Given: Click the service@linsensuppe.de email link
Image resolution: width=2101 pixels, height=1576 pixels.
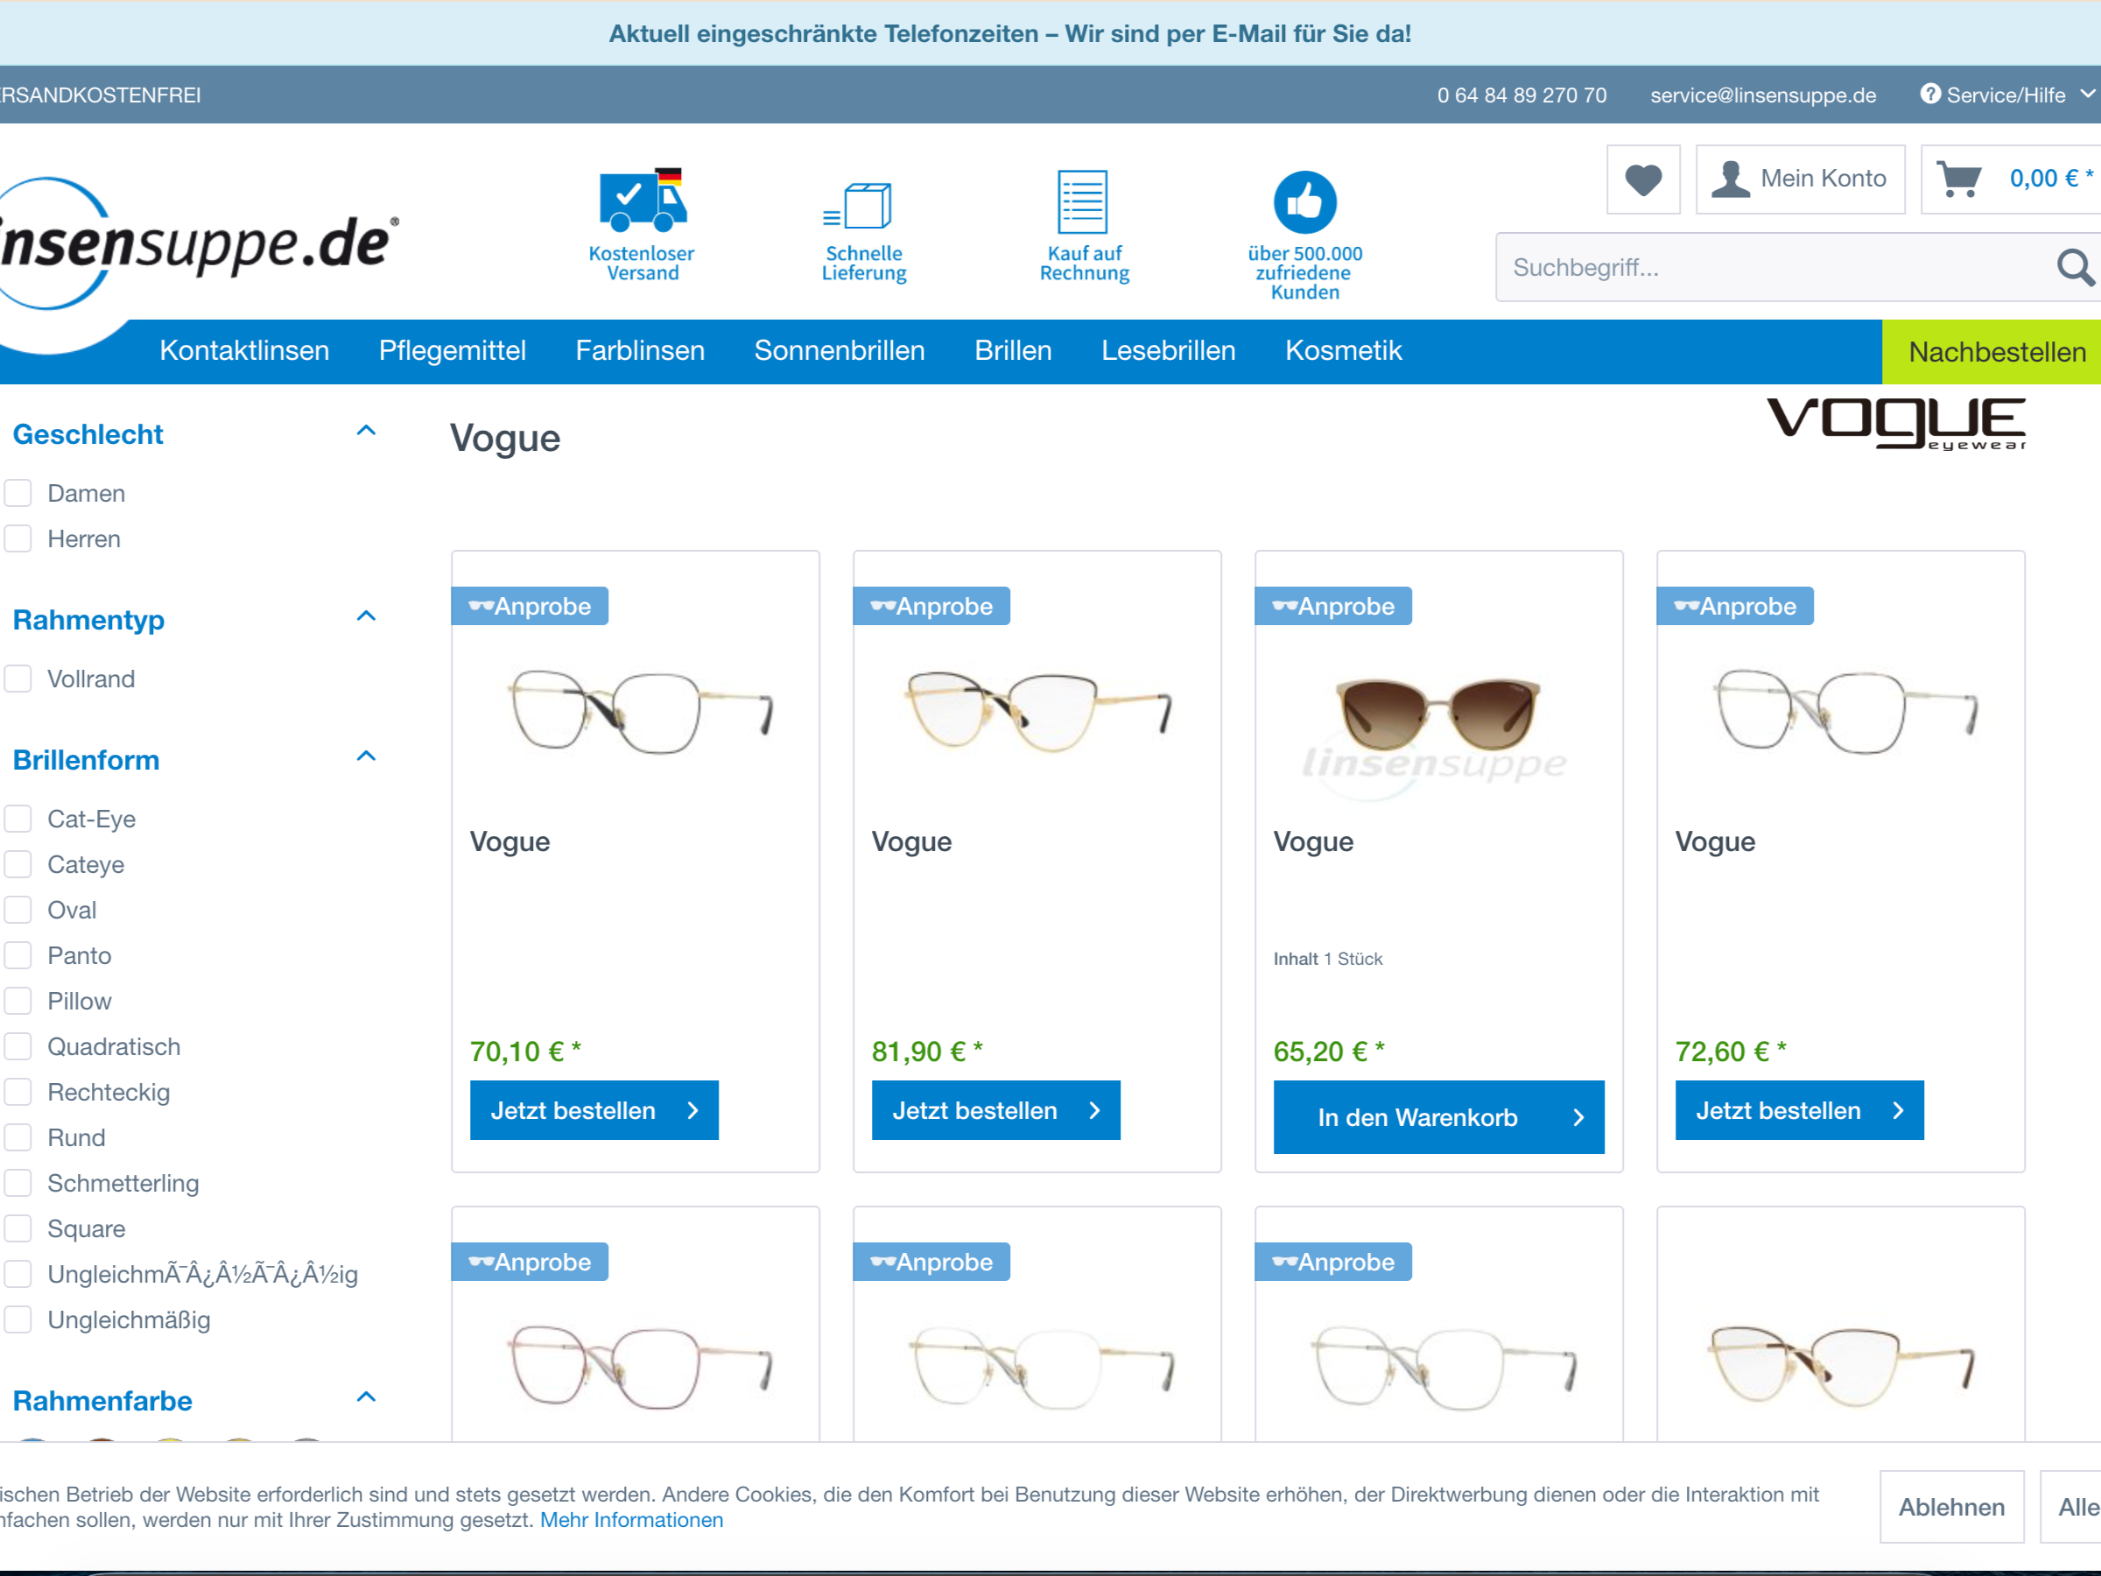Looking at the screenshot, I should (x=1763, y=95).
